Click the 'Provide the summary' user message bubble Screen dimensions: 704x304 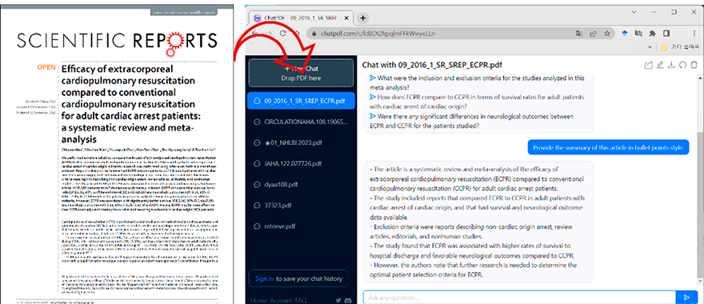click(x=608, y=147)
